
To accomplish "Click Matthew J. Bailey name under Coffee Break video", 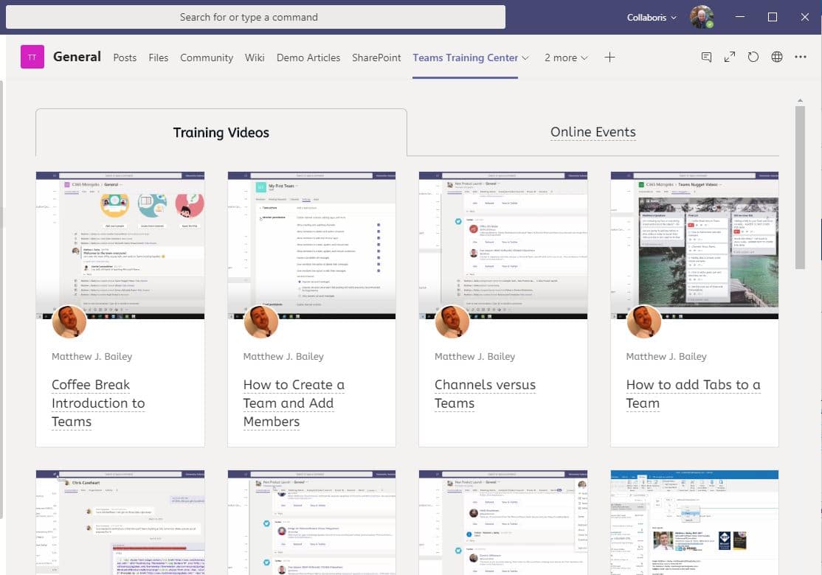I will click(x=91, y=356).
